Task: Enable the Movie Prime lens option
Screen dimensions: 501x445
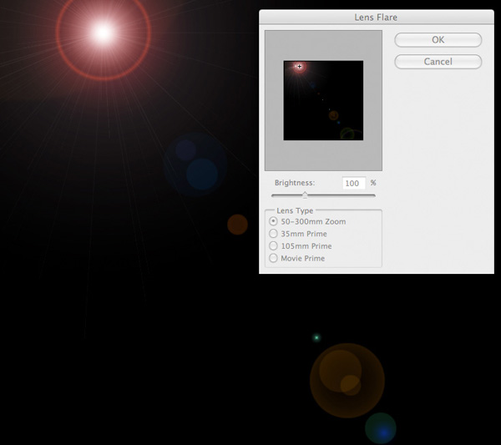Action: 274,259
